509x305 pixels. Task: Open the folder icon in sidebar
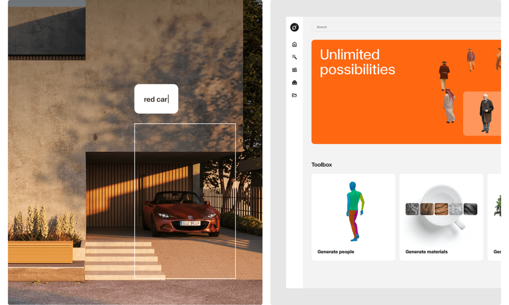pos(294,95)
